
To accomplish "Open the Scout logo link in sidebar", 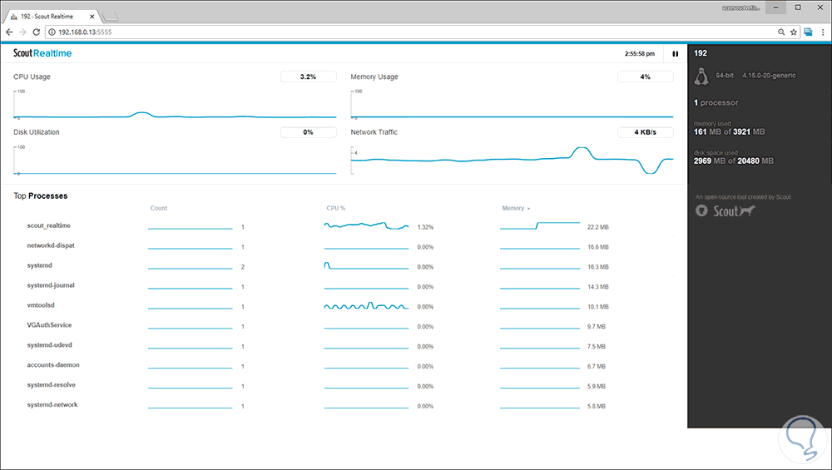I will click(726, 211).
